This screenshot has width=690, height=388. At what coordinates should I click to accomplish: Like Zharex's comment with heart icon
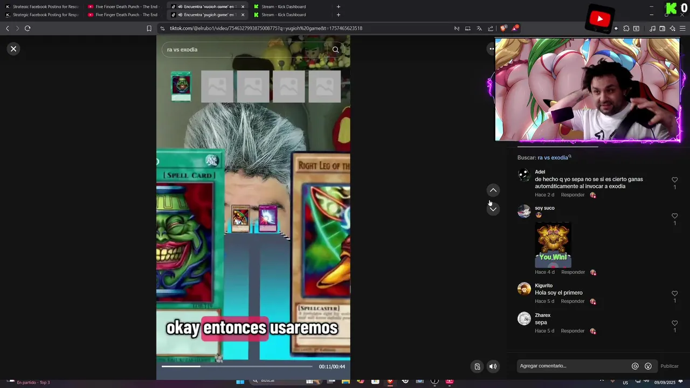tap(674, 323)
